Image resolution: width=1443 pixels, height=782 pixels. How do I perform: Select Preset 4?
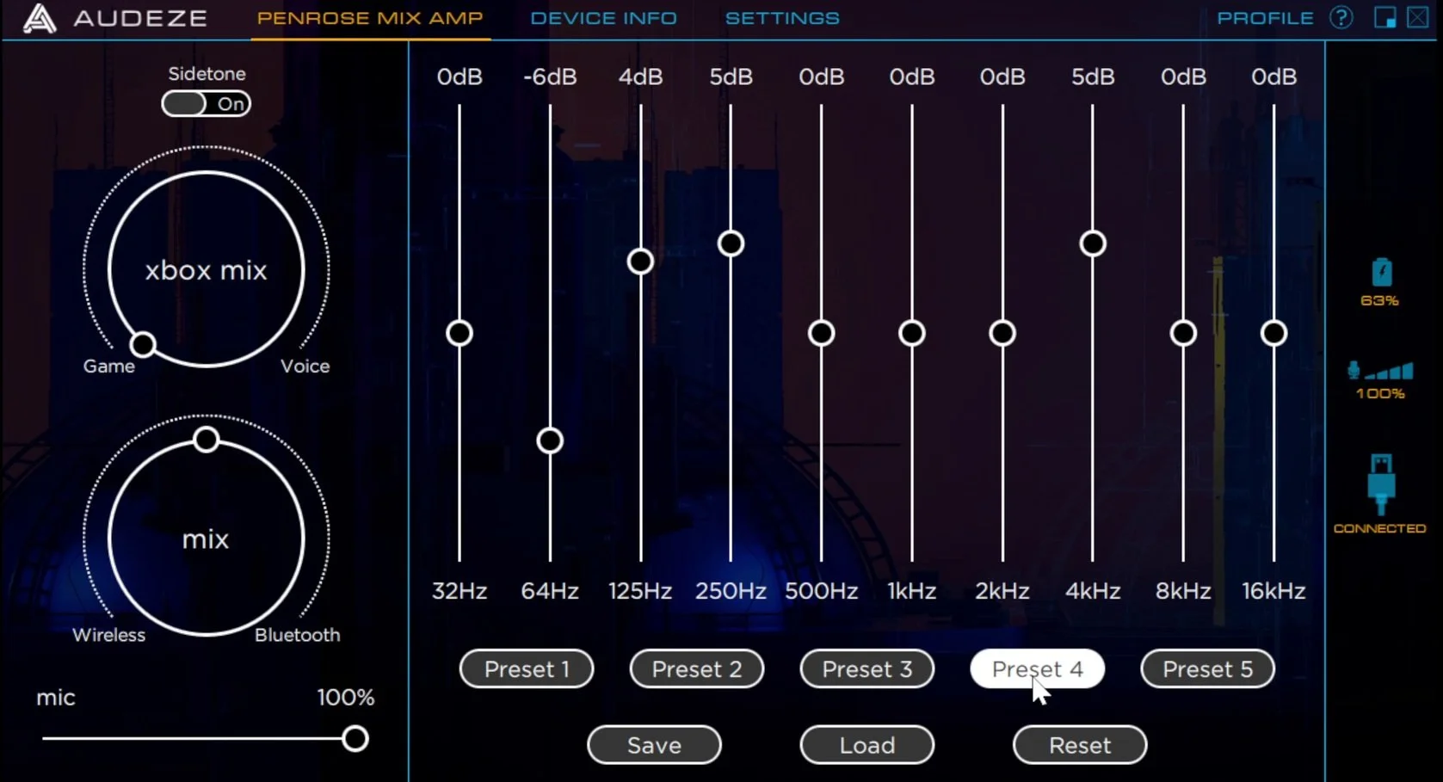1037,669
